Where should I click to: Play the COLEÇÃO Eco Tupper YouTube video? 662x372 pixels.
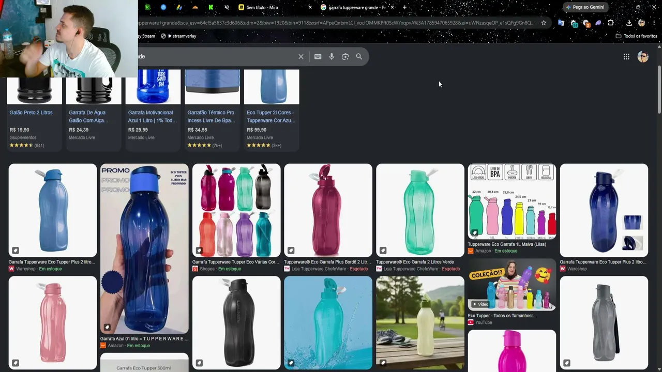[x=512, y=285]
